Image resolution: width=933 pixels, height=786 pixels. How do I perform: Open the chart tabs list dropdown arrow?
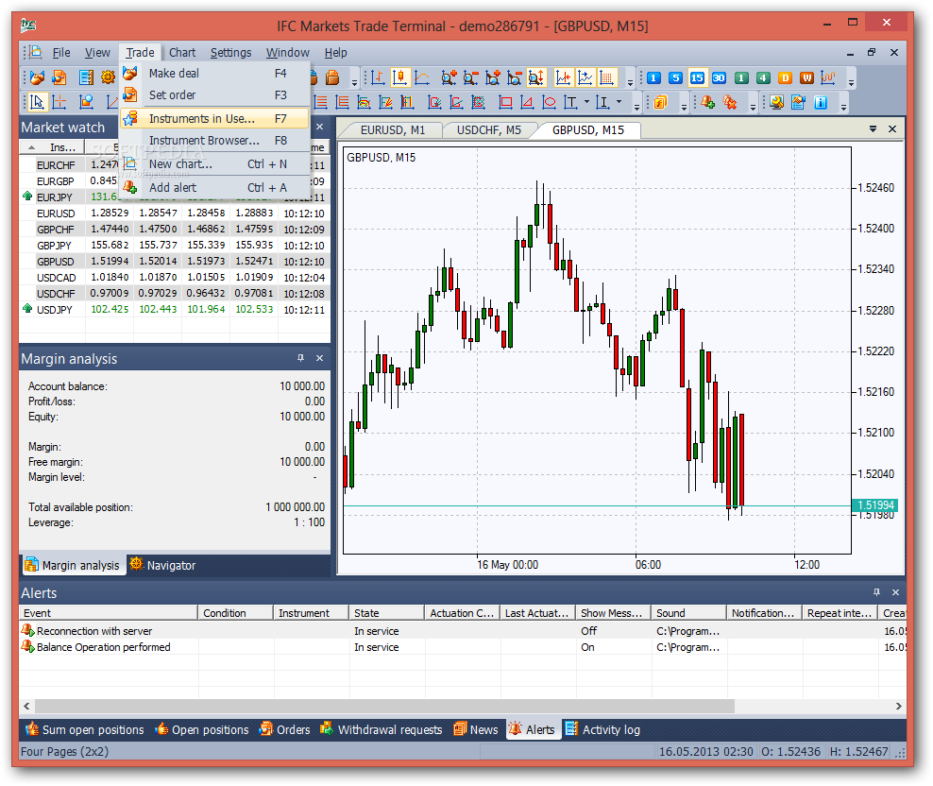(873, 128)
